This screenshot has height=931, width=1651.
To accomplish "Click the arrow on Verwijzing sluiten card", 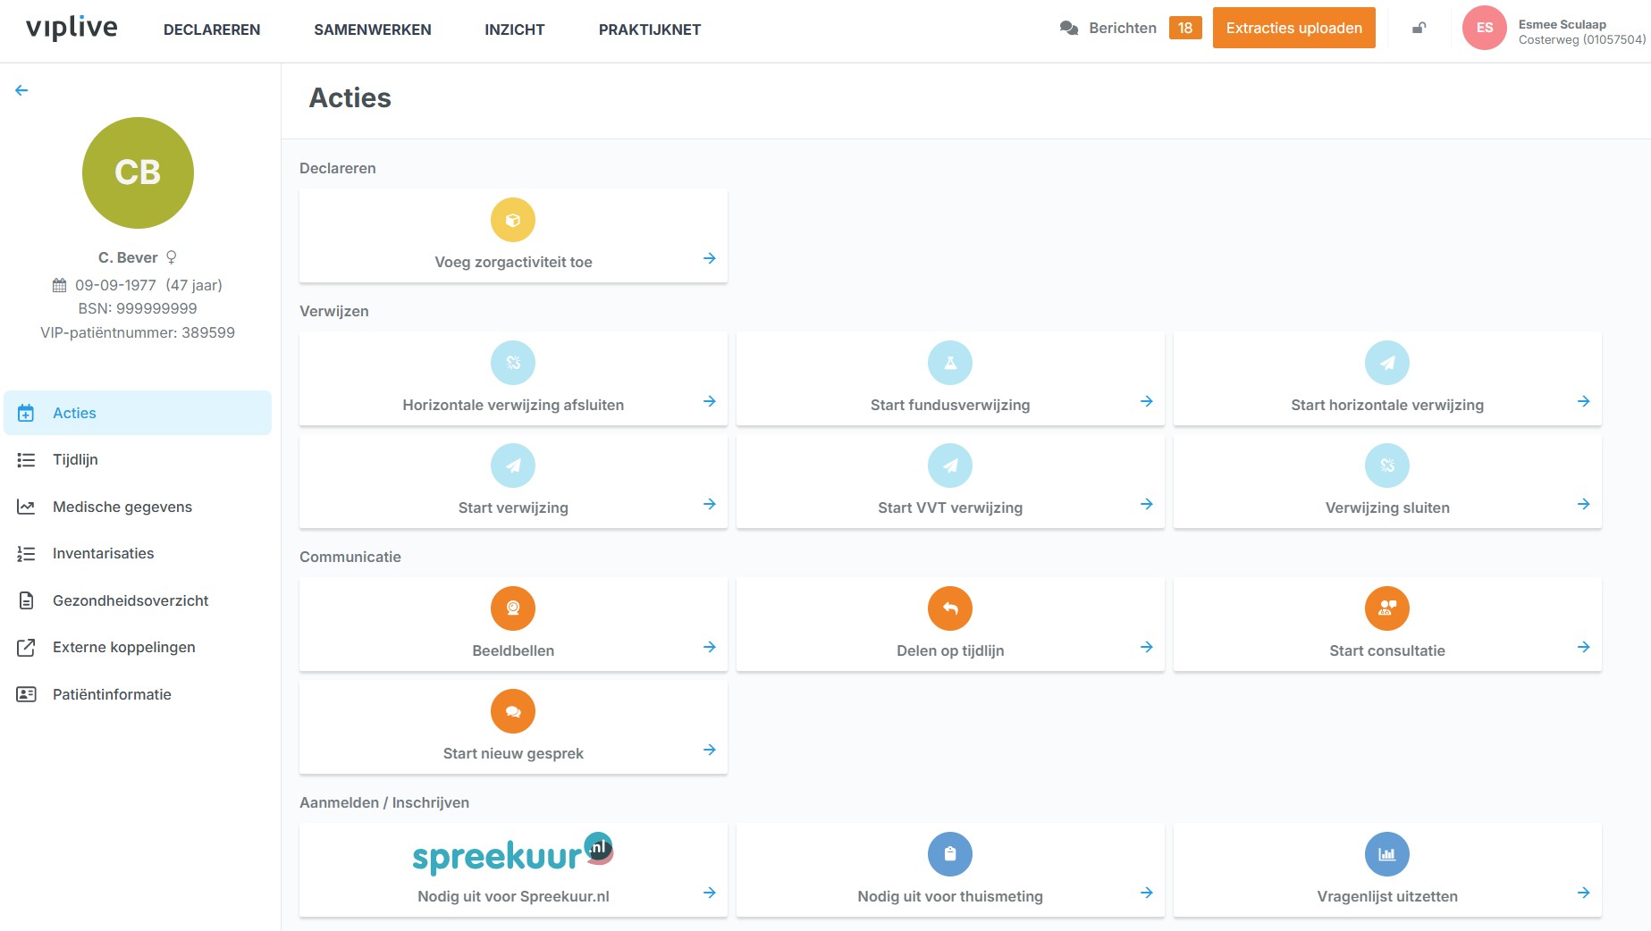I will pos(1583,504).
